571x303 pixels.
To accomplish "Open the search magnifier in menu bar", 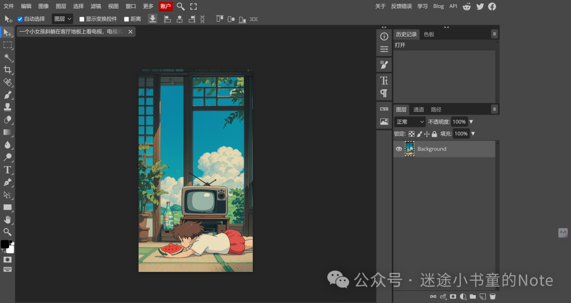I will tap(180, 6).
